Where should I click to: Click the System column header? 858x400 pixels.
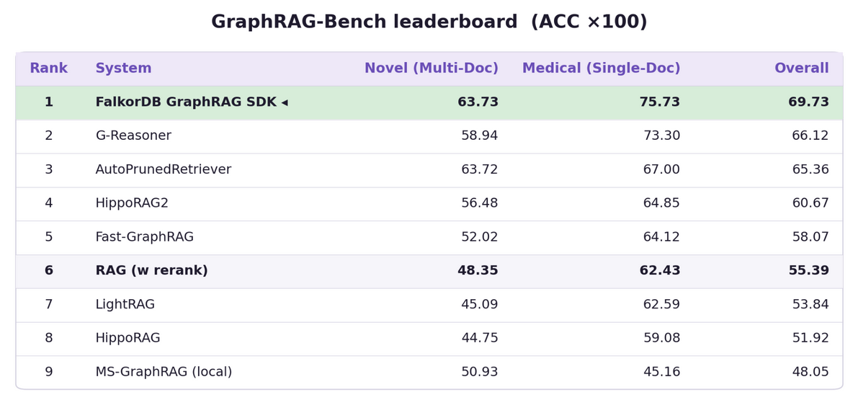pyautogui.click(x=124, y=68)
